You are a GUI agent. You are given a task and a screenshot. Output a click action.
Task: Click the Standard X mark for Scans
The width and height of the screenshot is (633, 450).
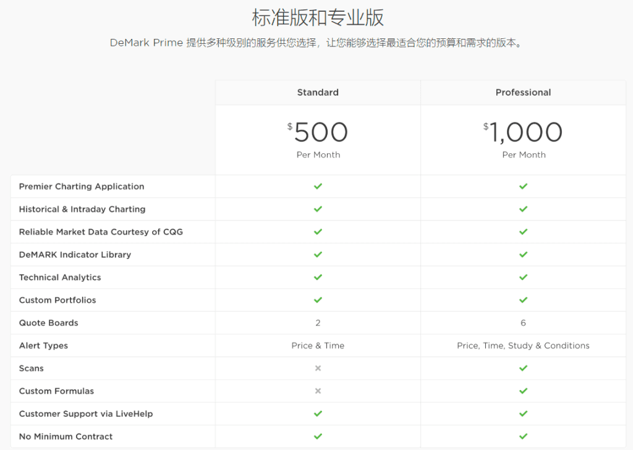(x=318, y=368)
